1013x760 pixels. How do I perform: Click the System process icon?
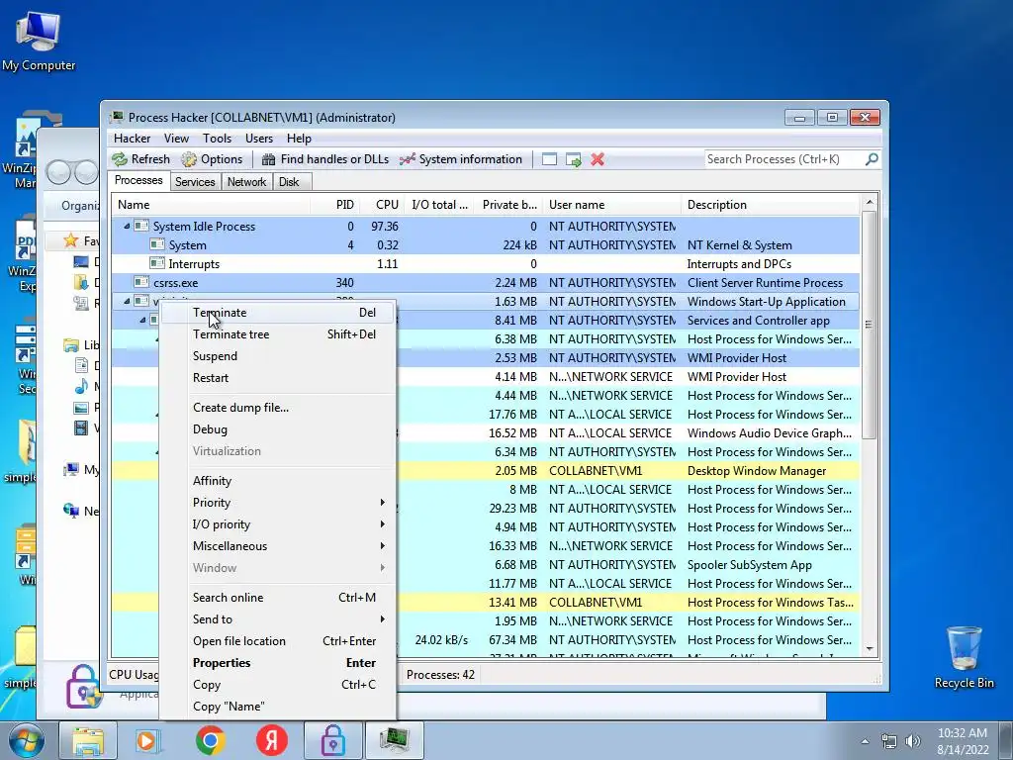pos(157,245)
